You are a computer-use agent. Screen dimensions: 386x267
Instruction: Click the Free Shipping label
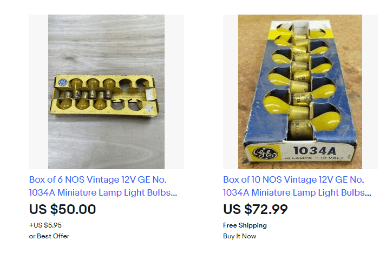pyautogui.click(x=245, y=225)
